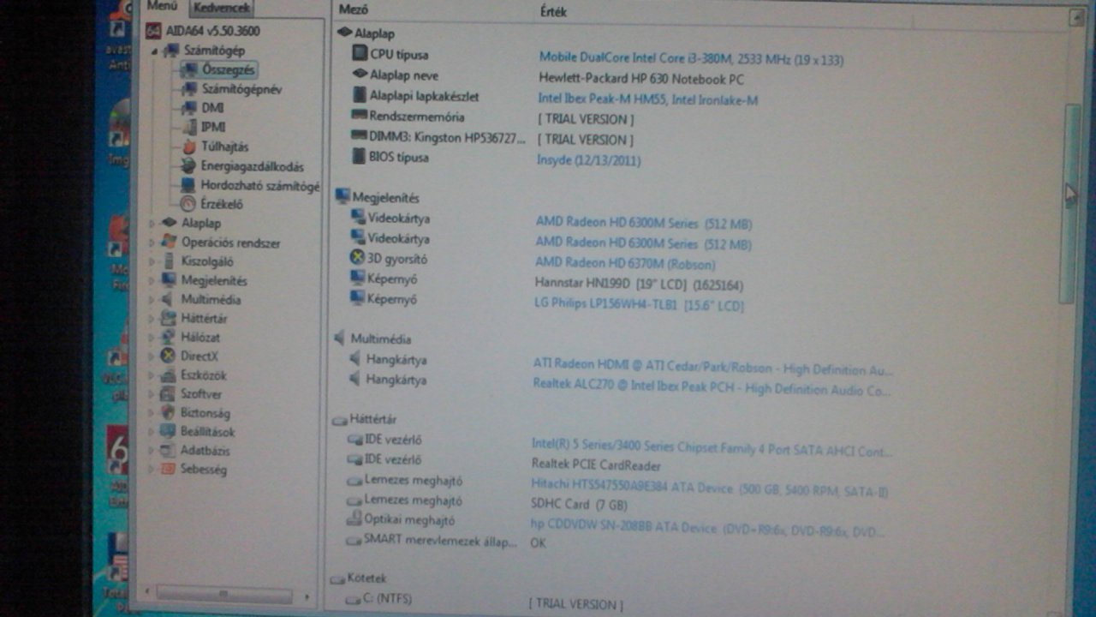Expand the Multimédia tree node
Viewport: 1096px width, 617px height.
(x=152, y=300)
